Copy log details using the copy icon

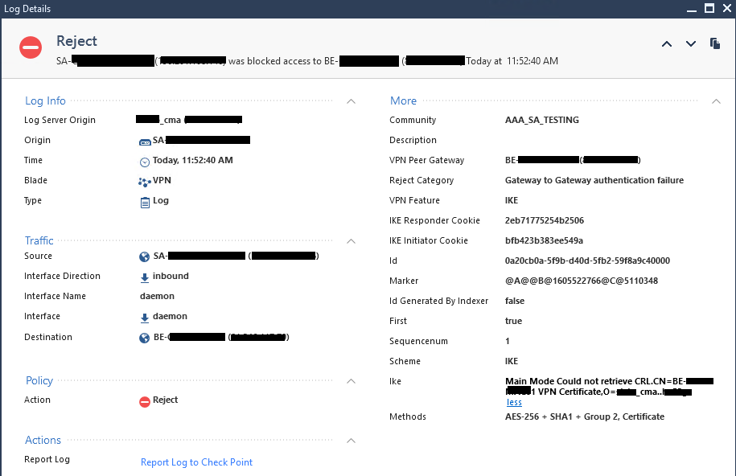tap(715, 43)
